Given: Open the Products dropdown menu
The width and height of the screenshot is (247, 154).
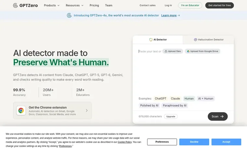Looking at the screenshot, I should click(x=51, y=5).
